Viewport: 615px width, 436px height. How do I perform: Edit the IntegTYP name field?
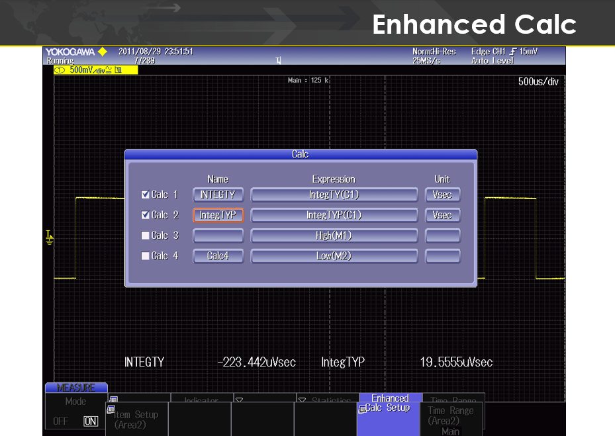218,216
